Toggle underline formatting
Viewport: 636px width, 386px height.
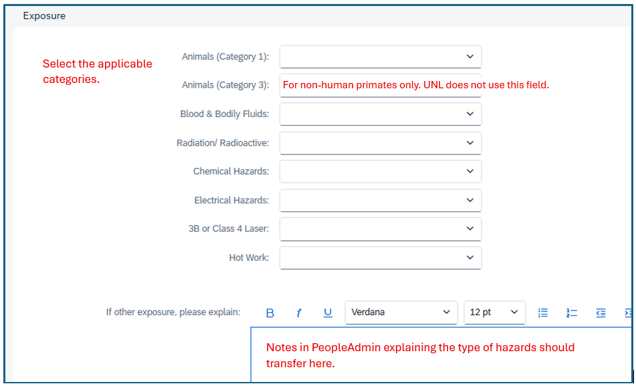click(x=328, y=312)
